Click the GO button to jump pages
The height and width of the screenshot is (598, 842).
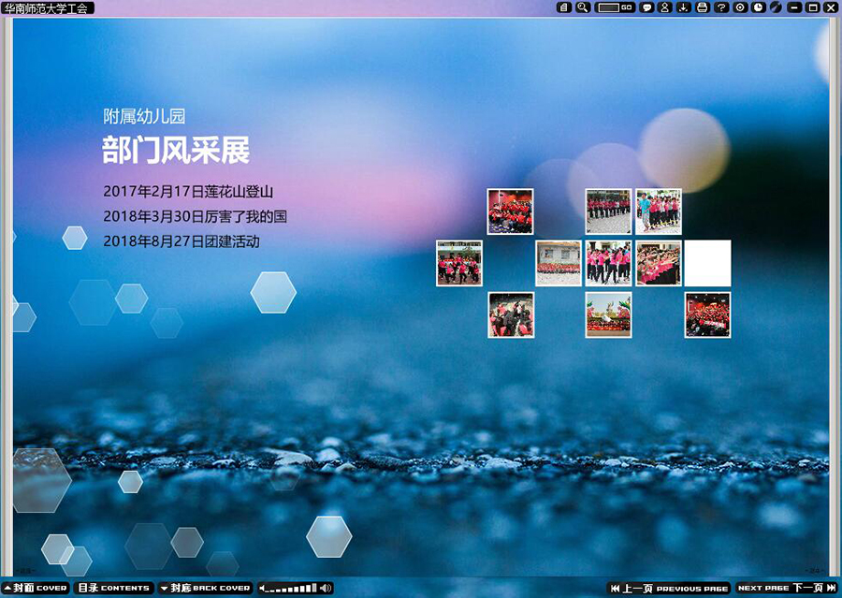pyautogui.click(x=627, y=7)
